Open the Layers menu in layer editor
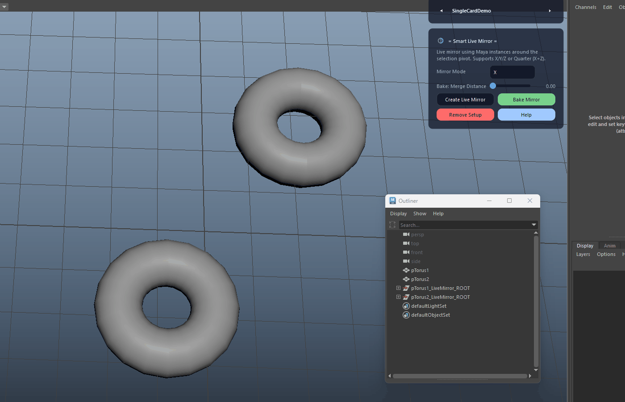625x402 pixels. (583, 254)
